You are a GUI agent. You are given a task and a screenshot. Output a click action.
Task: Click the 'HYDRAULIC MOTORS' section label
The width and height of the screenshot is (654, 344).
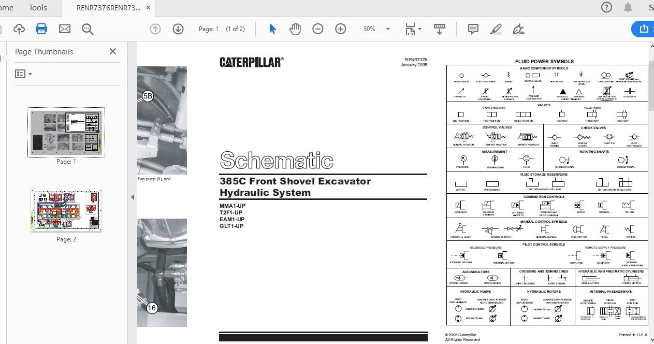pos(543,292)
